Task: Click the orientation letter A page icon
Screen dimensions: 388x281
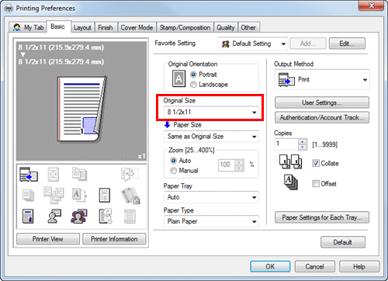Action: [178, 78]
